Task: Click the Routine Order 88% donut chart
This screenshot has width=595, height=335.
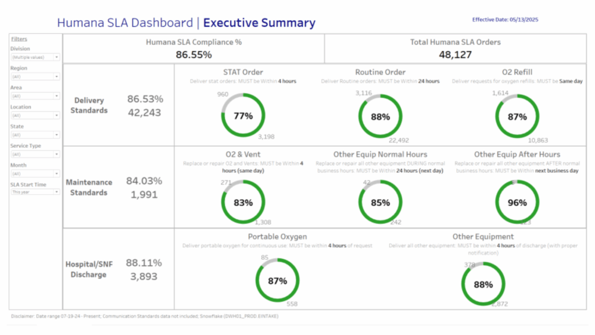Action: 380,116
